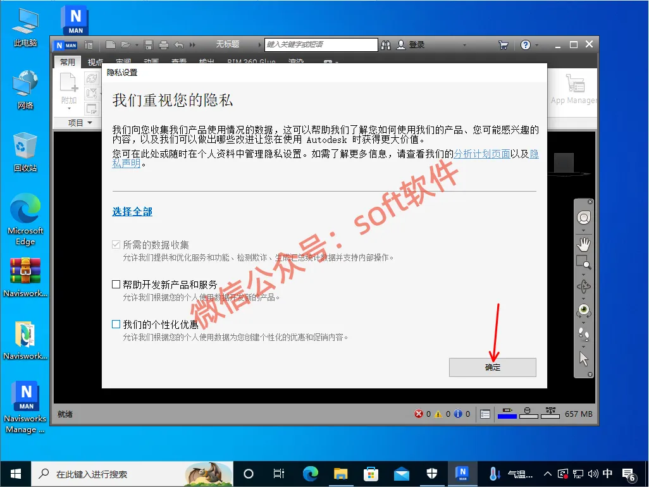The image size is (649, 487).
Task: Enable 帮助开发新产品和服务 checkbox
Action: click(116, 285)
